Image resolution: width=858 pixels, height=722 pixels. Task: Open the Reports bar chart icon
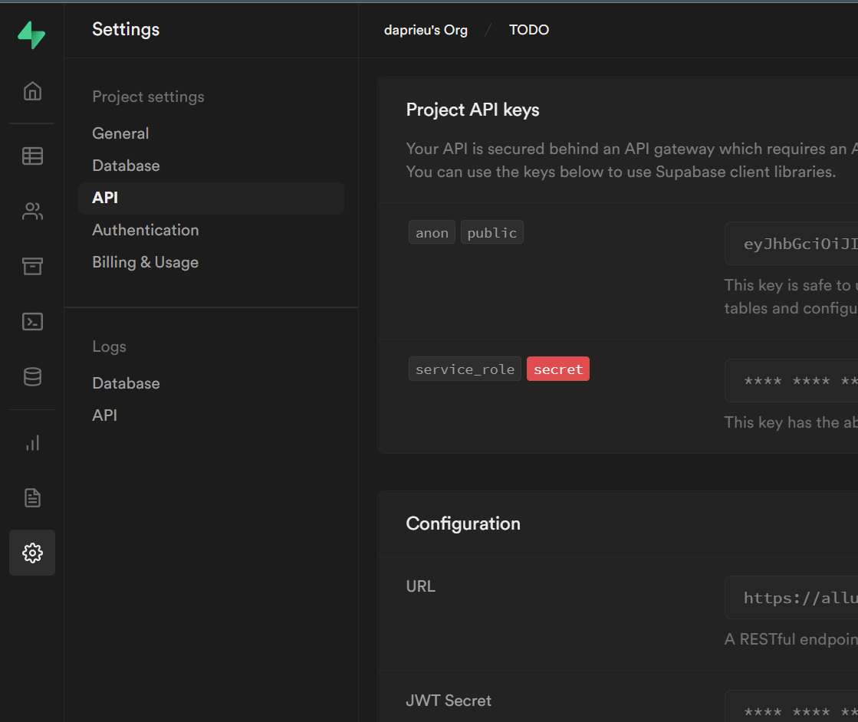point(32,442)
